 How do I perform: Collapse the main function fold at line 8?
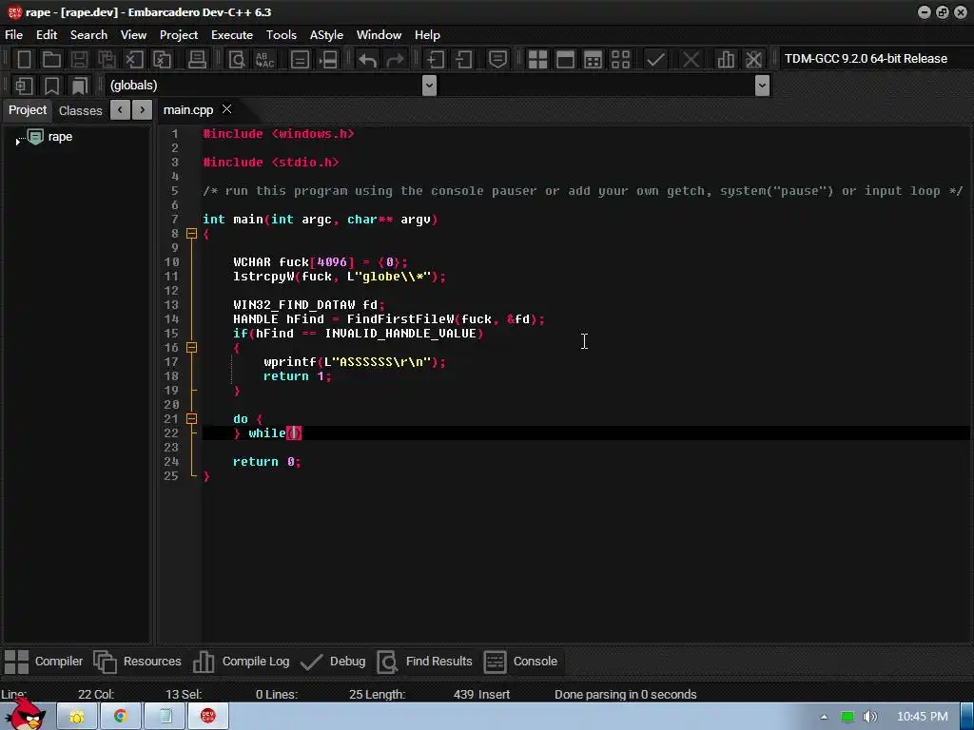(191, 234)
